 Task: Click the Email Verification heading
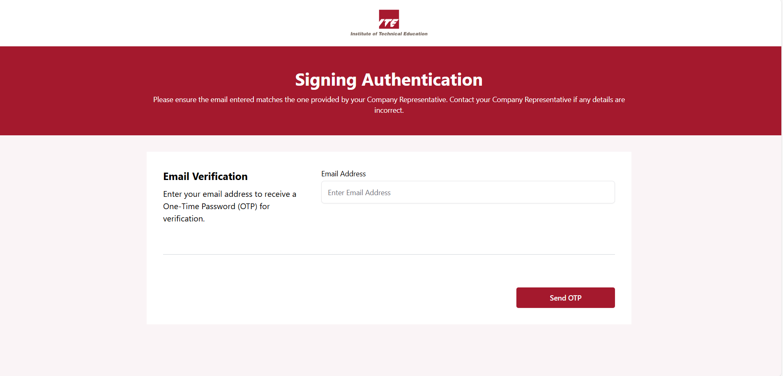205,176
